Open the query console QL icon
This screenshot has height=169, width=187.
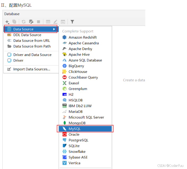[x=63, y=22]
